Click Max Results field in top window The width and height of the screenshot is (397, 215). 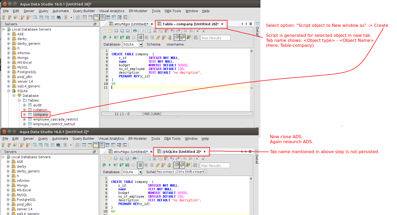coord(216,38)
